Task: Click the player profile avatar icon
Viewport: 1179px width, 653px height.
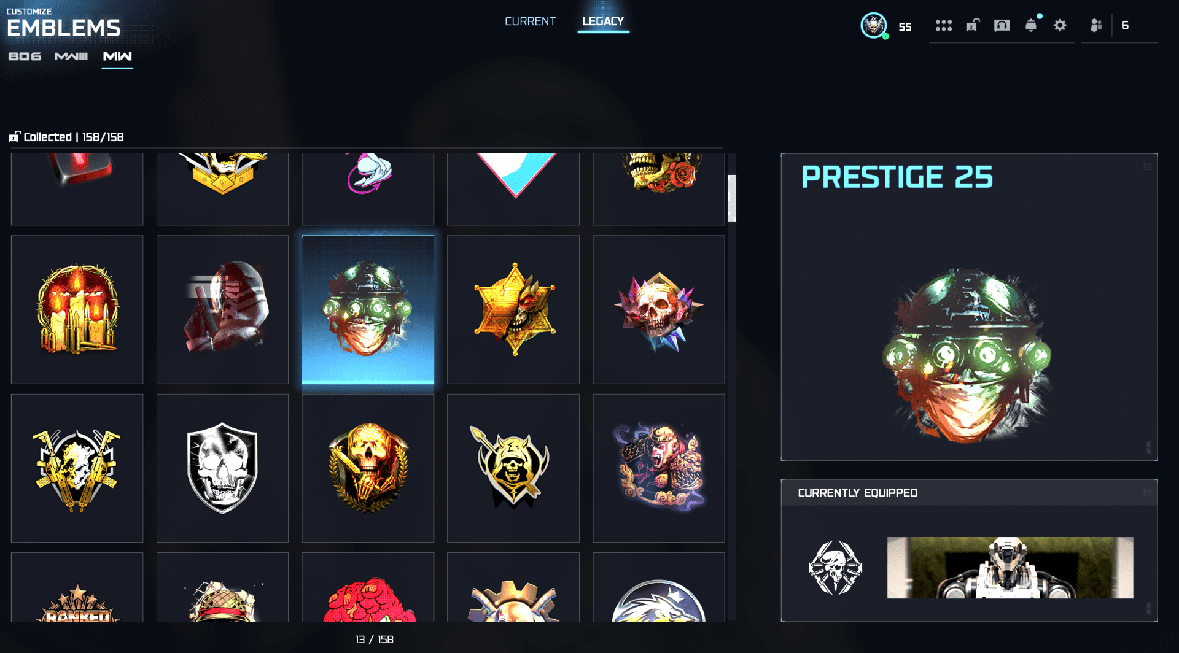Action: click(x=874, y=25)
